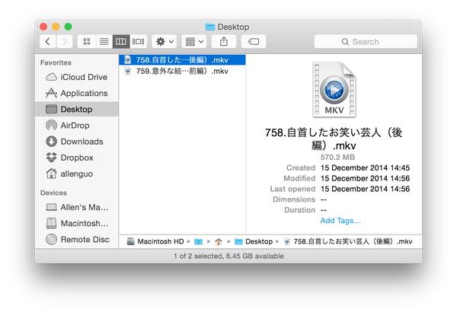Click the Created date value 14:45
457x313 pixels.
[x=365, y=168]
